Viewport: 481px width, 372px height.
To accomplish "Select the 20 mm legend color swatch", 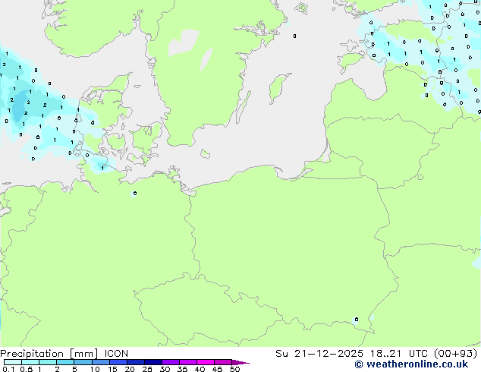I will click(136, 362).
